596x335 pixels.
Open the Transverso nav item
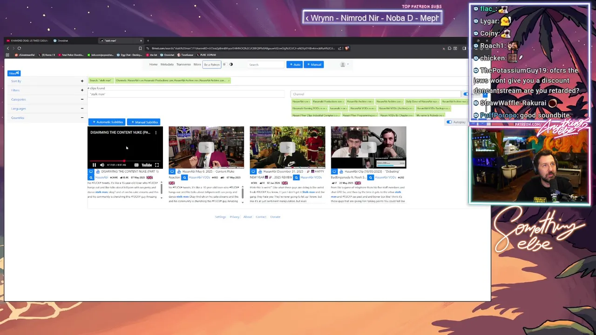tap(183, 65)
